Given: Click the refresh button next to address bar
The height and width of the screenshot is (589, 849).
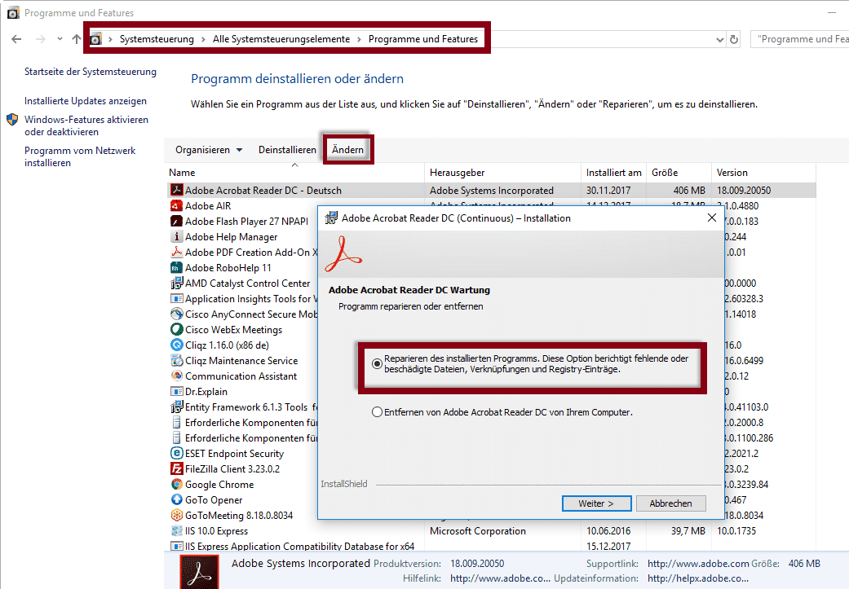Looking at the screenshot, I should click(x=734, y=39).
